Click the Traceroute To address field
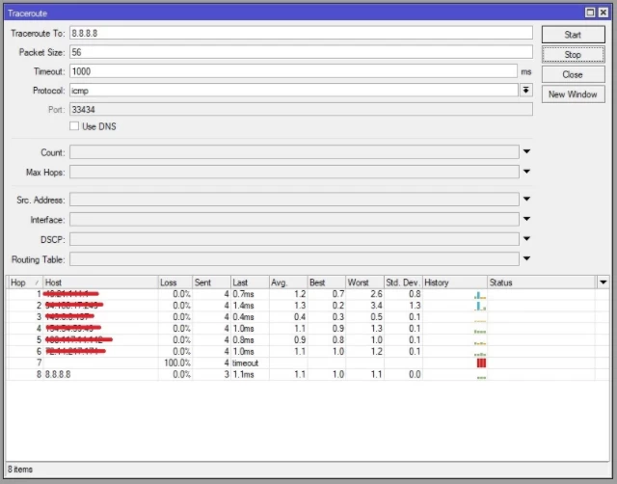This screenshot has height=484, width=617. (x=301, y=33)
